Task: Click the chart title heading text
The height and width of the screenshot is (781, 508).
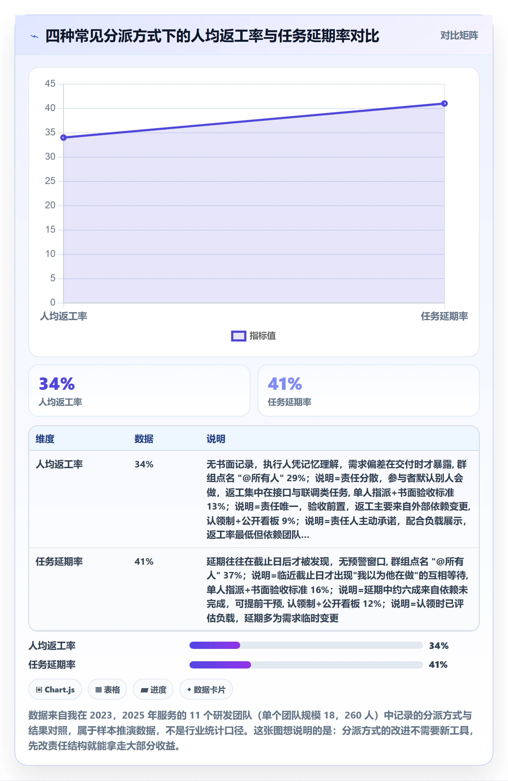Action: coord(212,36)
